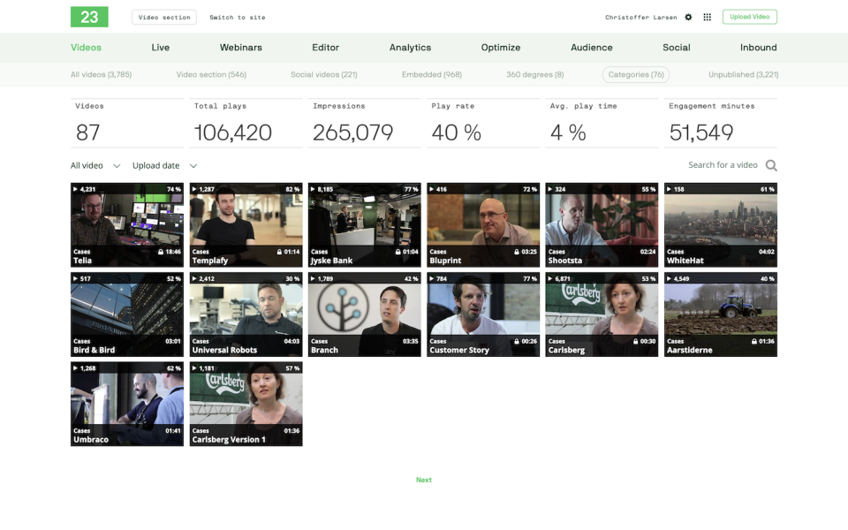
Task: Click the lock icon on the Customer Story thumbnail
Action: coord(517,341)
